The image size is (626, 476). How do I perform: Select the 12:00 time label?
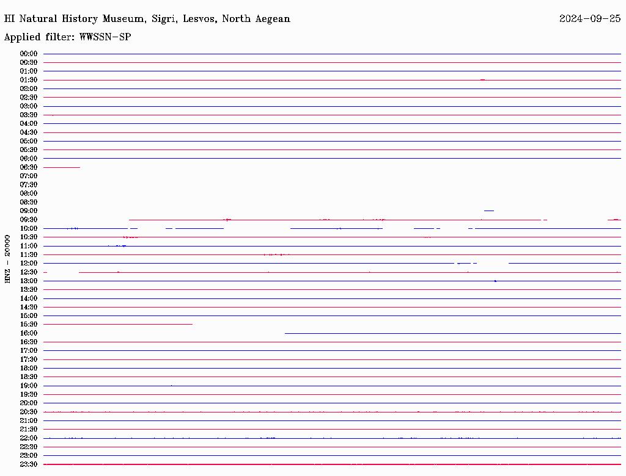point(29,264)
